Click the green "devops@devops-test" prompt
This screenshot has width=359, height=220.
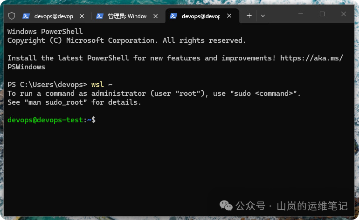pyautogui.click(x=45, y=120)
